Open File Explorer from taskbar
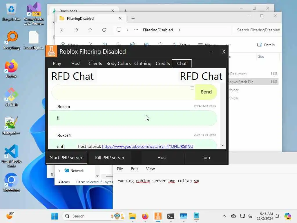Viewport: 297px width, 223px height. [132, 216]
